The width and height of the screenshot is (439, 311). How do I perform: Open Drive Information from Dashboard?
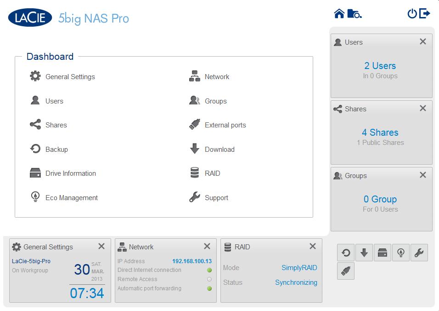71,173
